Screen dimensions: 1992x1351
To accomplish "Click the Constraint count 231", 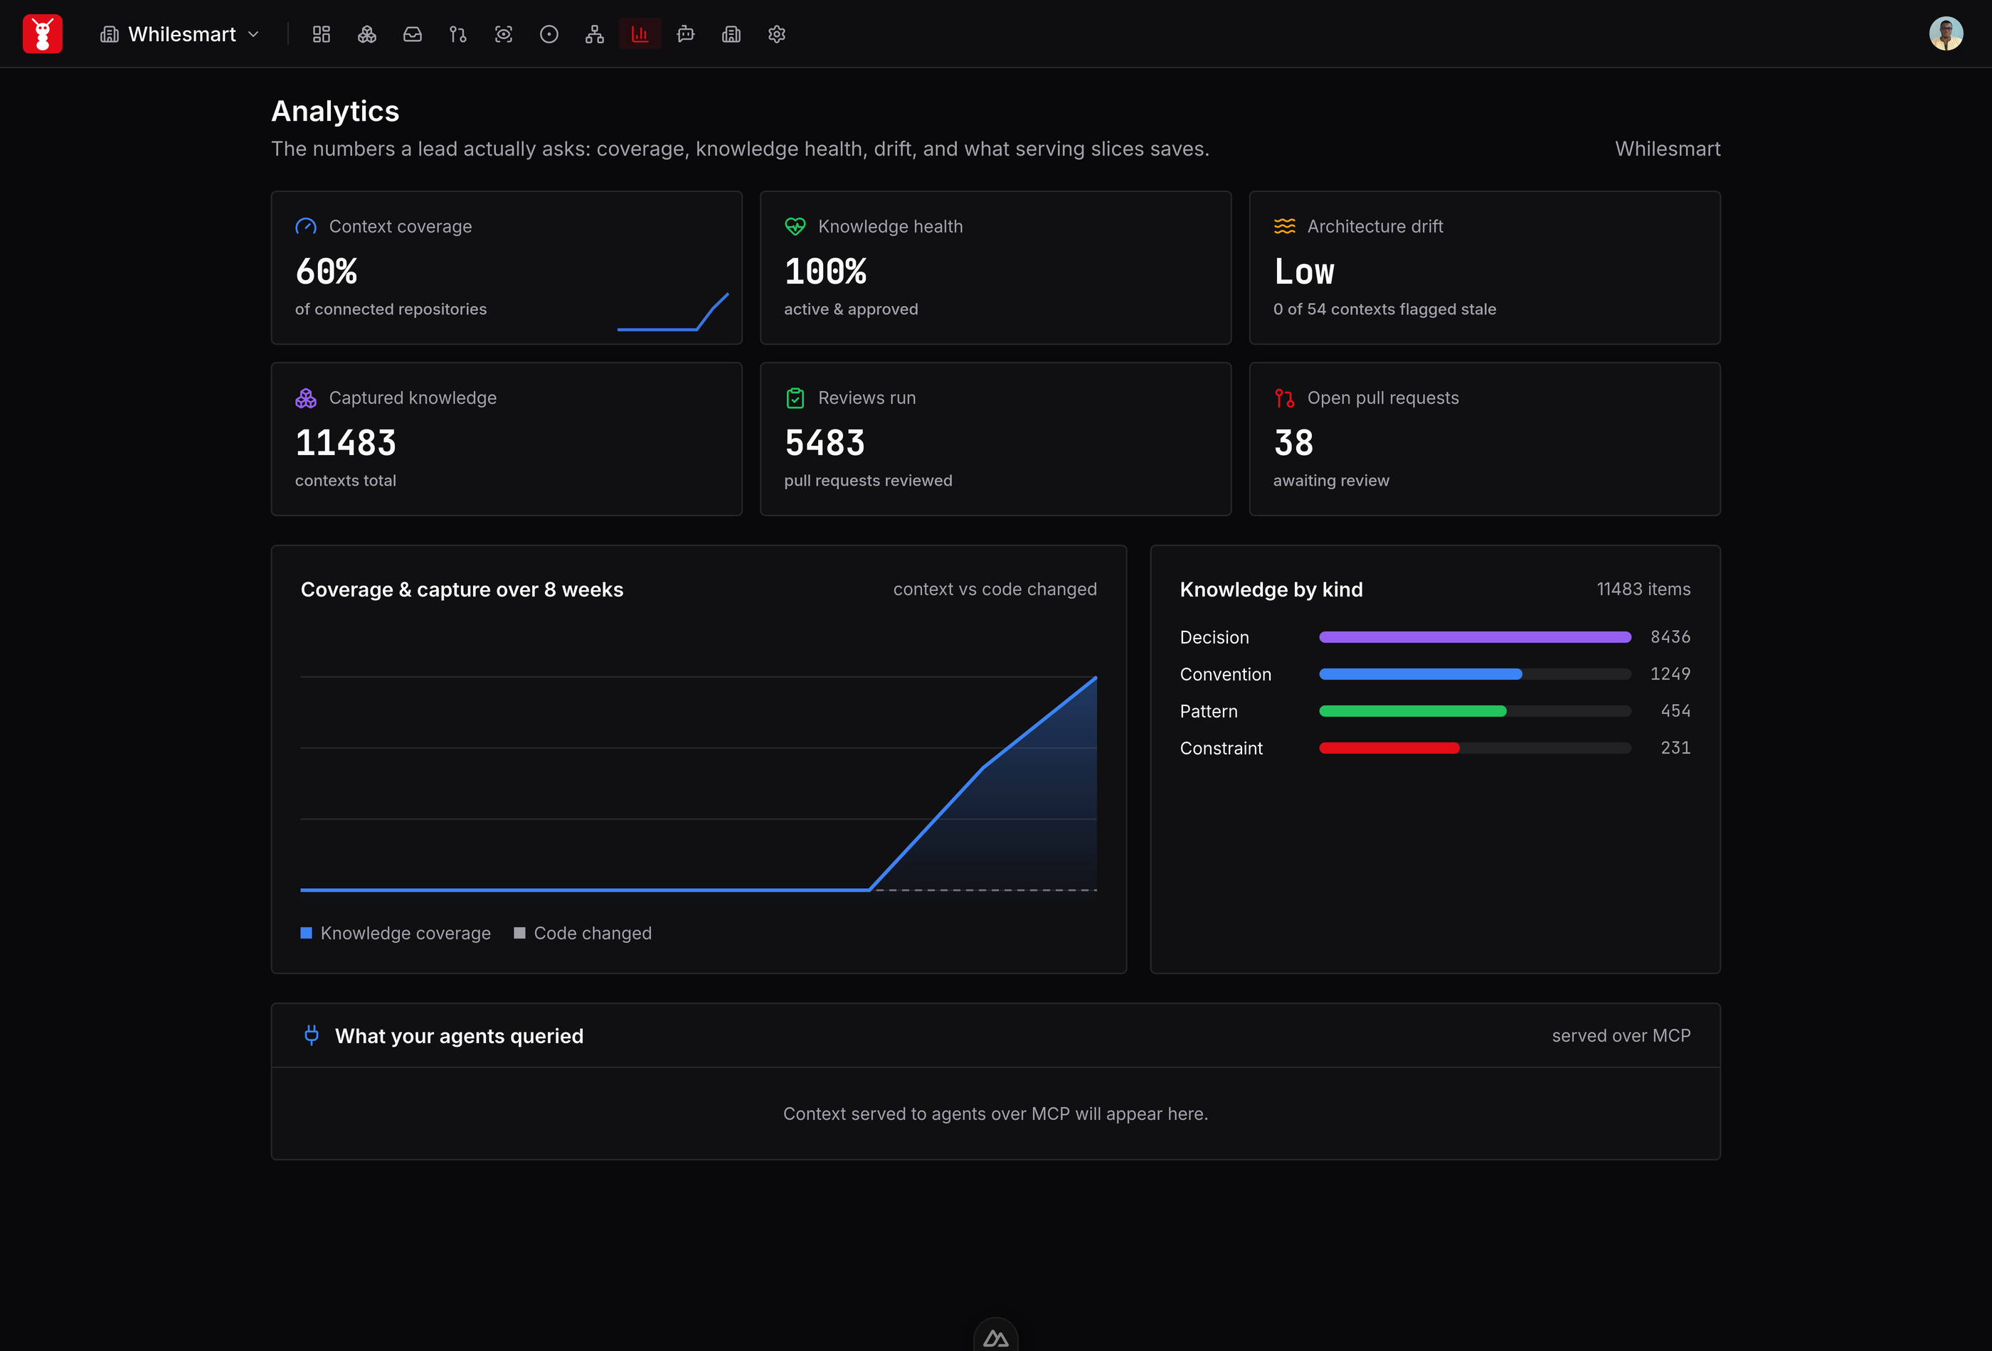I will click(x=1675, y=748).
